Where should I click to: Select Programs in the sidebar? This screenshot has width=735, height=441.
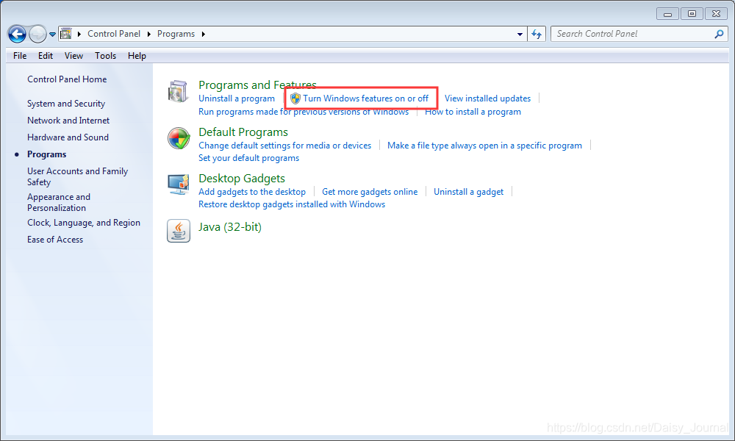click(47, 154)
